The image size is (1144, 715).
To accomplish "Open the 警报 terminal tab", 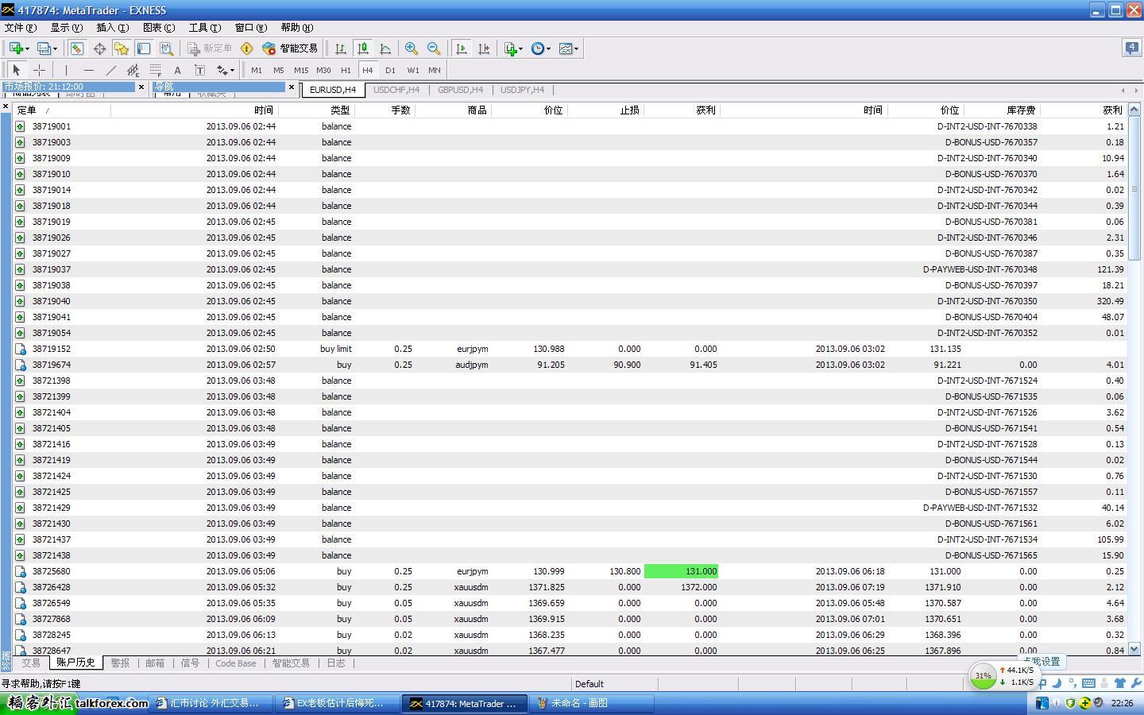I will tap(120, 663).
